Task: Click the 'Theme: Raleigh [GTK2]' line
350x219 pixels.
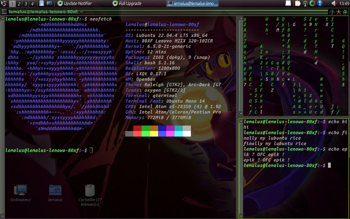Action: pyautogui.click(x=173, y=85)
